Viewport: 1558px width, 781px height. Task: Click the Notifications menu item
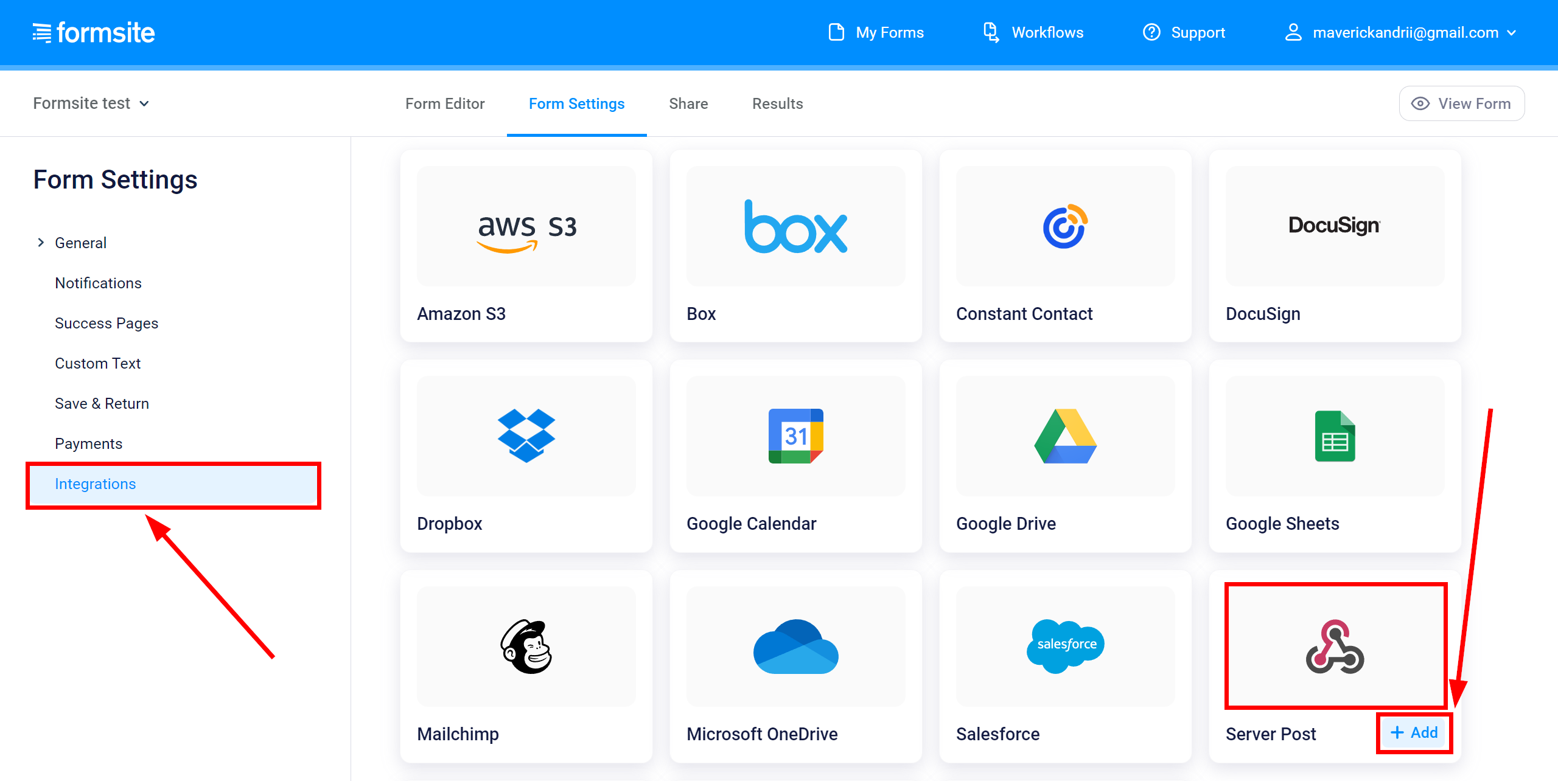(99, 283)
